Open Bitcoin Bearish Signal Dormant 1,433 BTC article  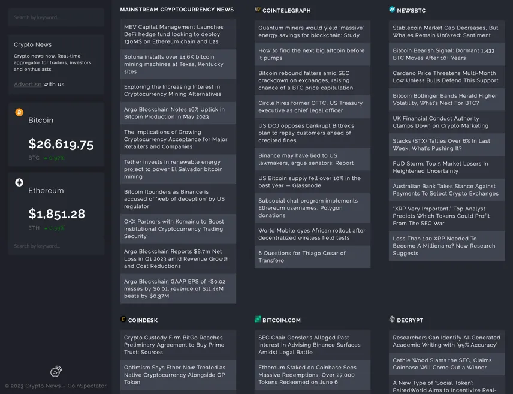447,54
